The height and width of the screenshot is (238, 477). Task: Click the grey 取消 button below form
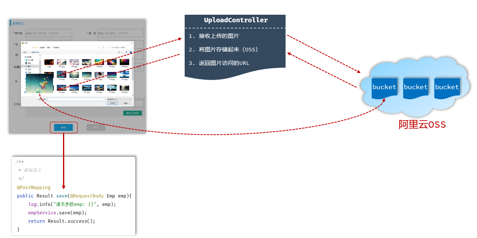pyautogui.click(x=96, y=127)
